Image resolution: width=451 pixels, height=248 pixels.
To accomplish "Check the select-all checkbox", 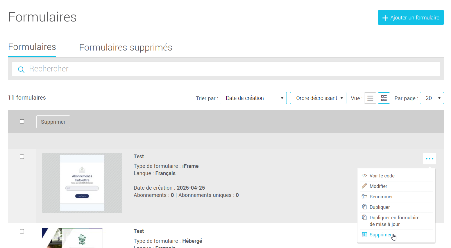I will coord(22,121).
